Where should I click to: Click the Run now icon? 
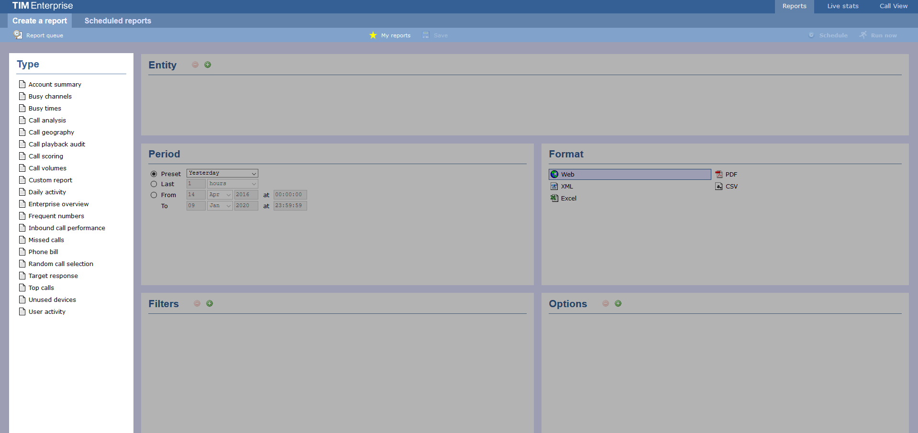(863, 35)
